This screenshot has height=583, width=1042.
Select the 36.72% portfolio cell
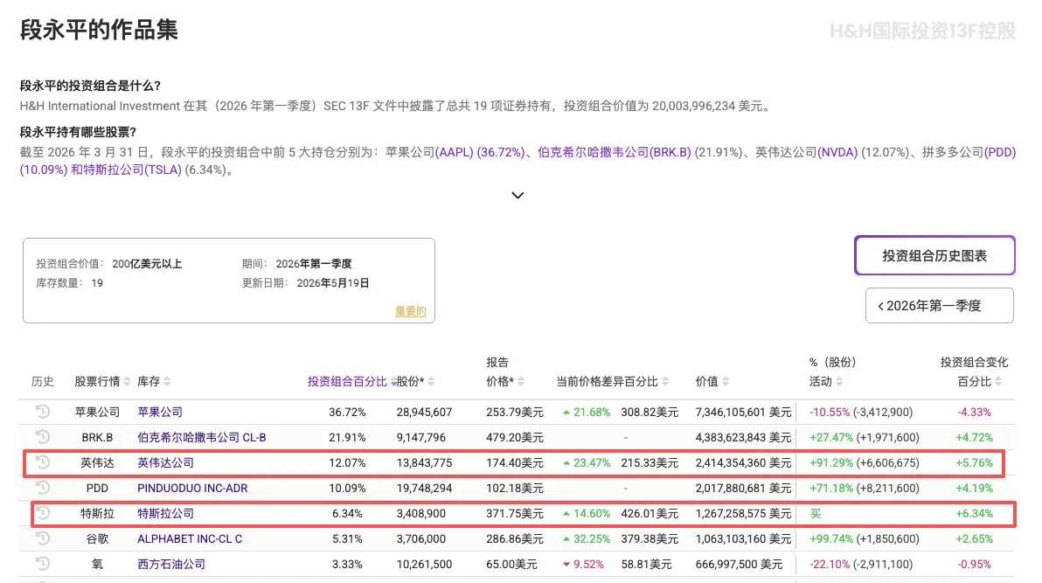[x=347, y=413]
